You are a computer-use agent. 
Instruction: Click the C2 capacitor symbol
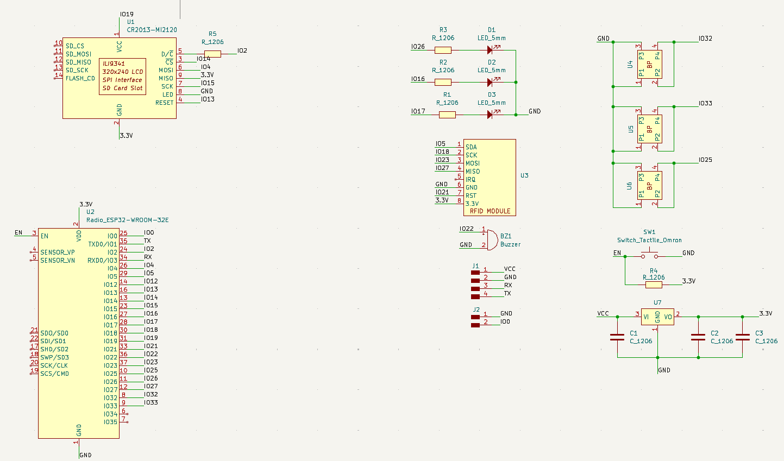[698, 337]
